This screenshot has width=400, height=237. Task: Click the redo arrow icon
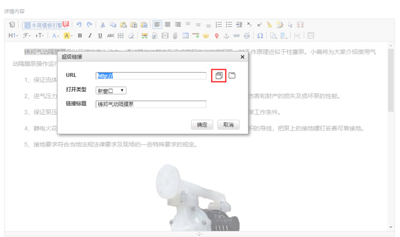point(89,25)
